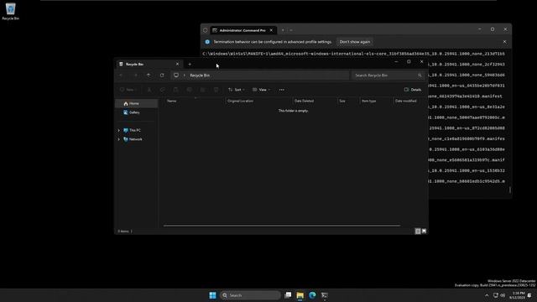Select Home in navigation pane
The height and width of the screenshot is (302, 537).
pyautogui.click(x=136, y=103)
